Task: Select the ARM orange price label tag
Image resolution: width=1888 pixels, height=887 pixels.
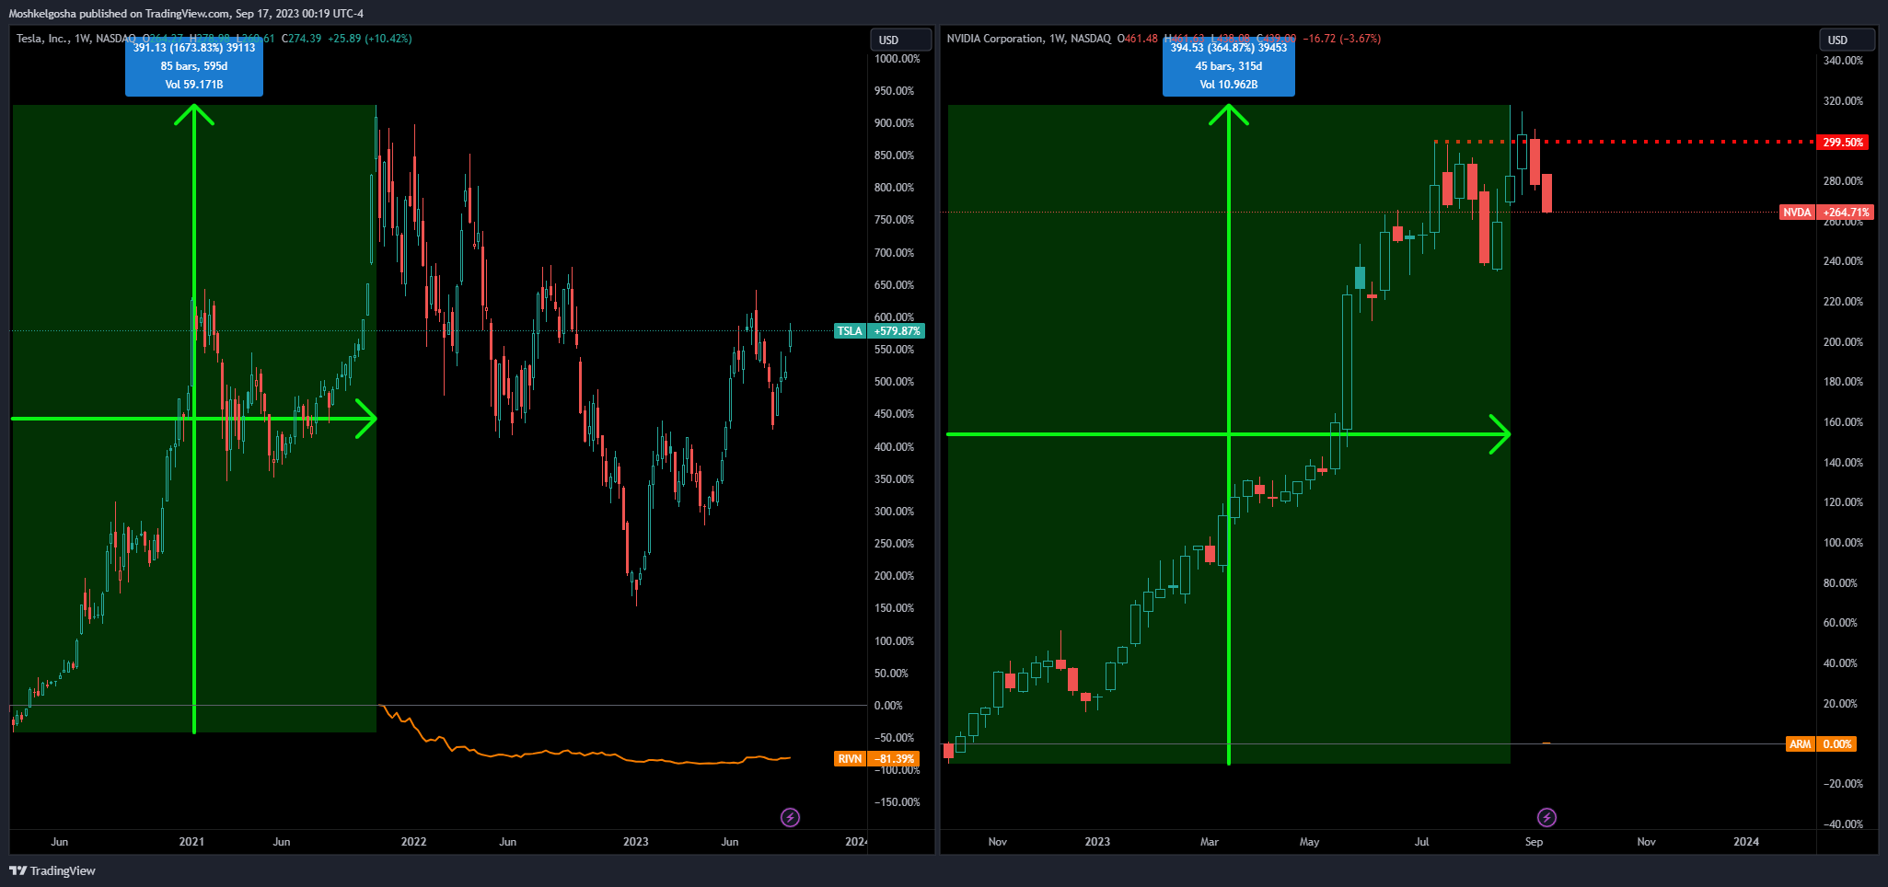Action: 1801,744
